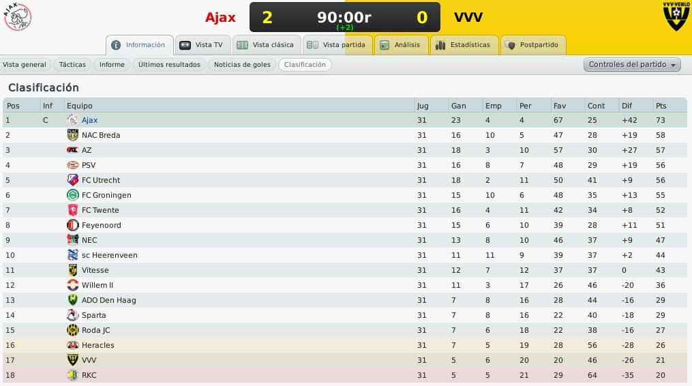Sort table by Dif column header
Screen dimensions: 692x386
coord(627,106)
